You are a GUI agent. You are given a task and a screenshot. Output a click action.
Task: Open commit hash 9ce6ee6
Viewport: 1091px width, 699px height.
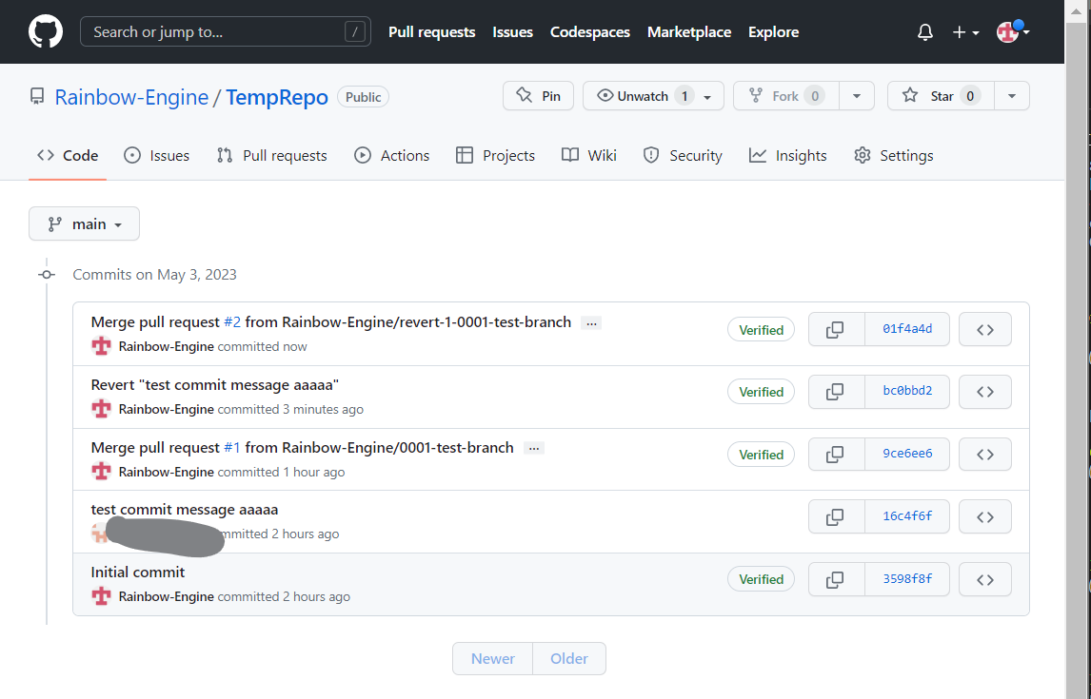point(907,455)
